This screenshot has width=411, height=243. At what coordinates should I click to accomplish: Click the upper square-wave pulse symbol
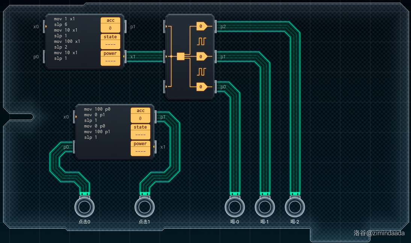click(202, 41)
